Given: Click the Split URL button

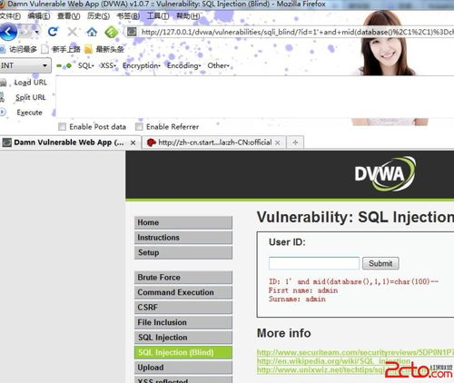Looking at the screenshot, I should pyautogui.click(x=31, y=97).
